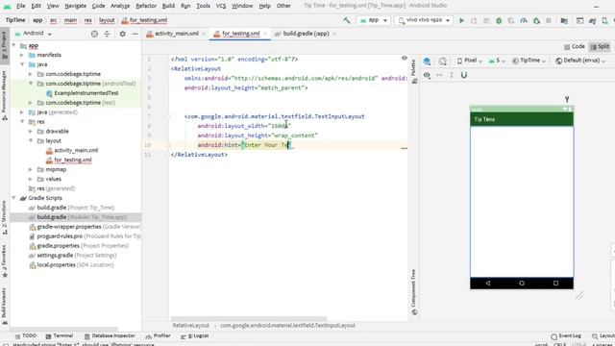Click the phone preview back navigation button
This screenshot has width=615, height=346.
[x=487, y=283]
